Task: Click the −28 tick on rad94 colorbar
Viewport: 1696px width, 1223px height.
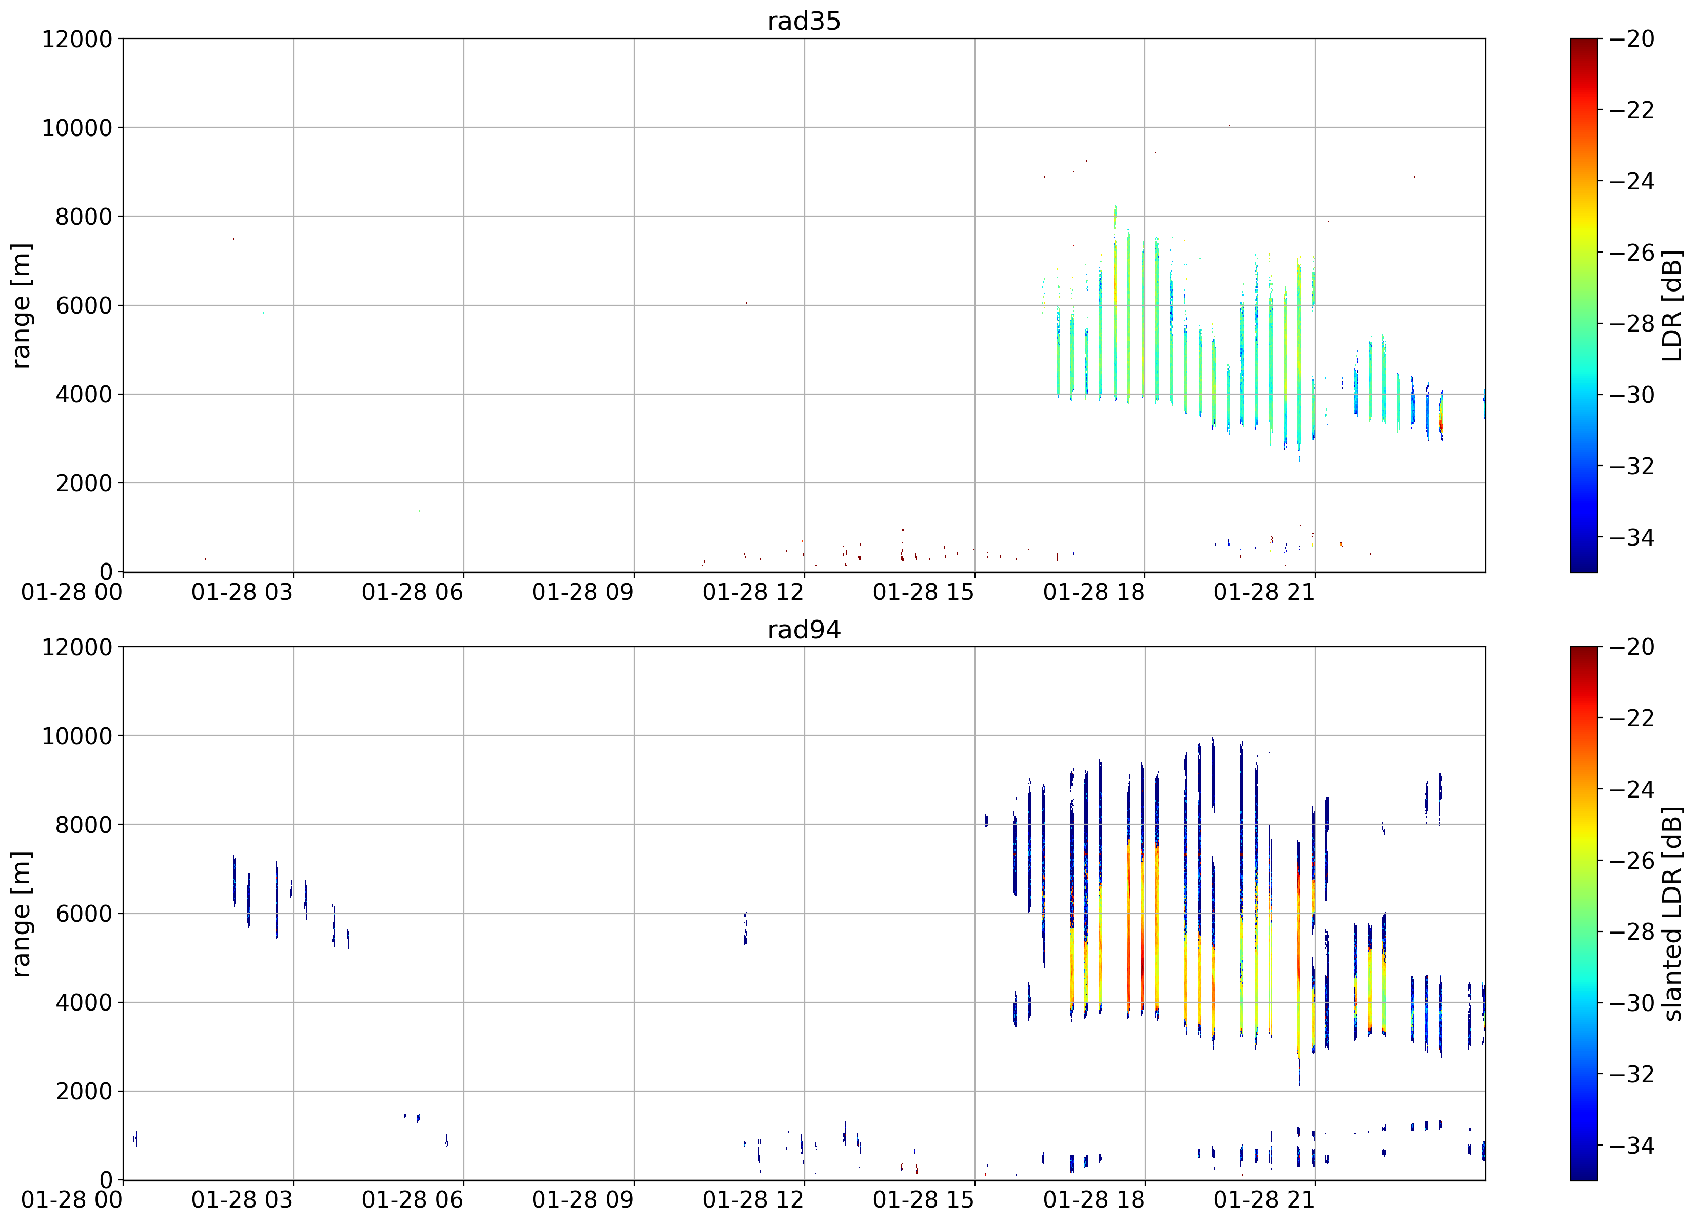Action: [x=1632, y=932]
